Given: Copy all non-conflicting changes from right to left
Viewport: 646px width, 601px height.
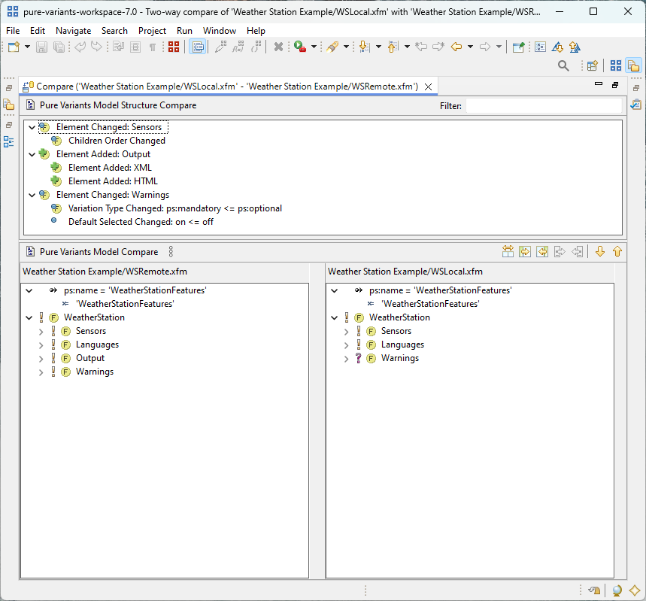Looking at the screenshot, I should pos(542,251).
